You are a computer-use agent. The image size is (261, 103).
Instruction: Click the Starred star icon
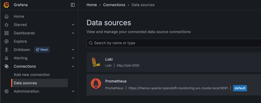pos(6,25)
